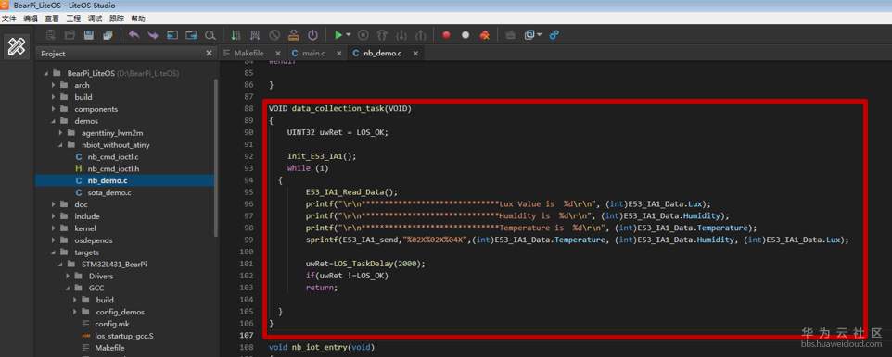This screenshot has width=892, height=357.
Task: Click the magnifier search toolbar icon
Action: click(x=210, y=35)
